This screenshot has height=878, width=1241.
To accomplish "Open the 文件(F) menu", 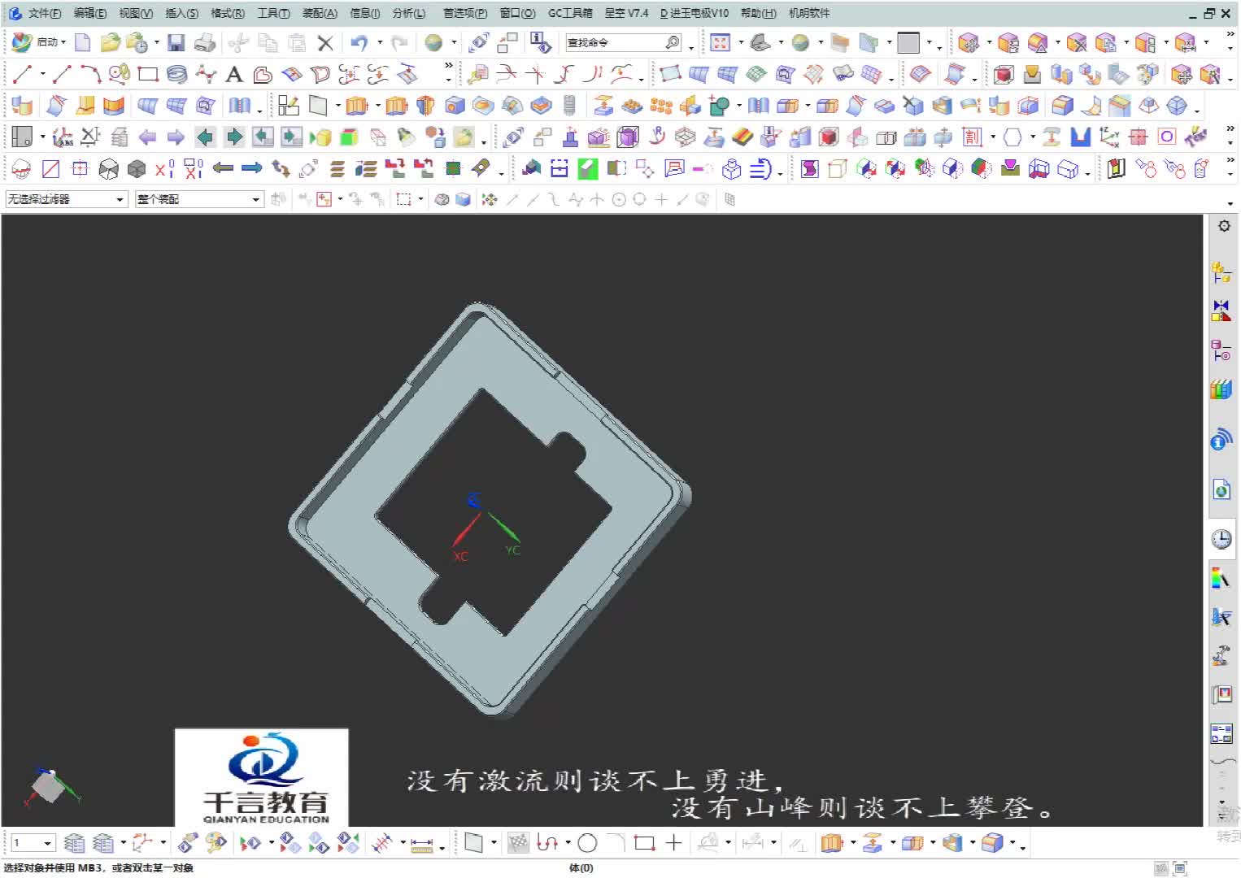I will coord(44,13).
